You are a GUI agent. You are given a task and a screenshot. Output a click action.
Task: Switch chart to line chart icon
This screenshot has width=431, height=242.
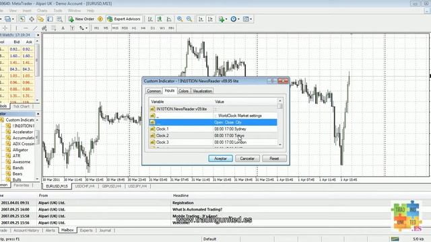[x=169, y=19]
